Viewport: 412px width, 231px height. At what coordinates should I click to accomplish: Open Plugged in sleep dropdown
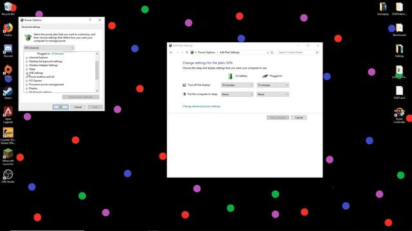[x=273, y=94]
